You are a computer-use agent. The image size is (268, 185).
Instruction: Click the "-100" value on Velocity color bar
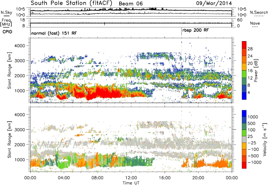[253, 149]
